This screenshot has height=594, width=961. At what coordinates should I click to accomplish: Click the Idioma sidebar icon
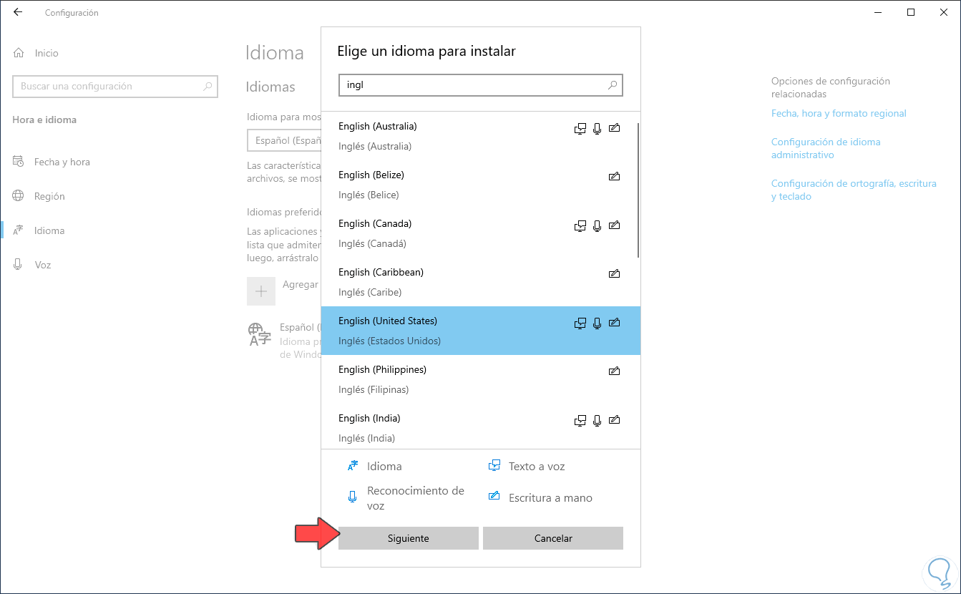pyautogui.click(x=19, y=230)
